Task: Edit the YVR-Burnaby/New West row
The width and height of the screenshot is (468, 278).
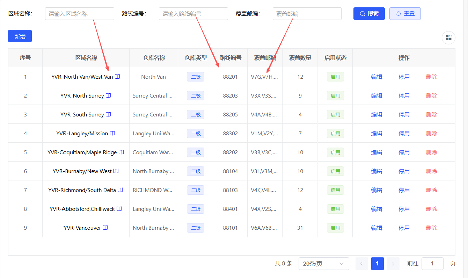Action: point(376,171)
